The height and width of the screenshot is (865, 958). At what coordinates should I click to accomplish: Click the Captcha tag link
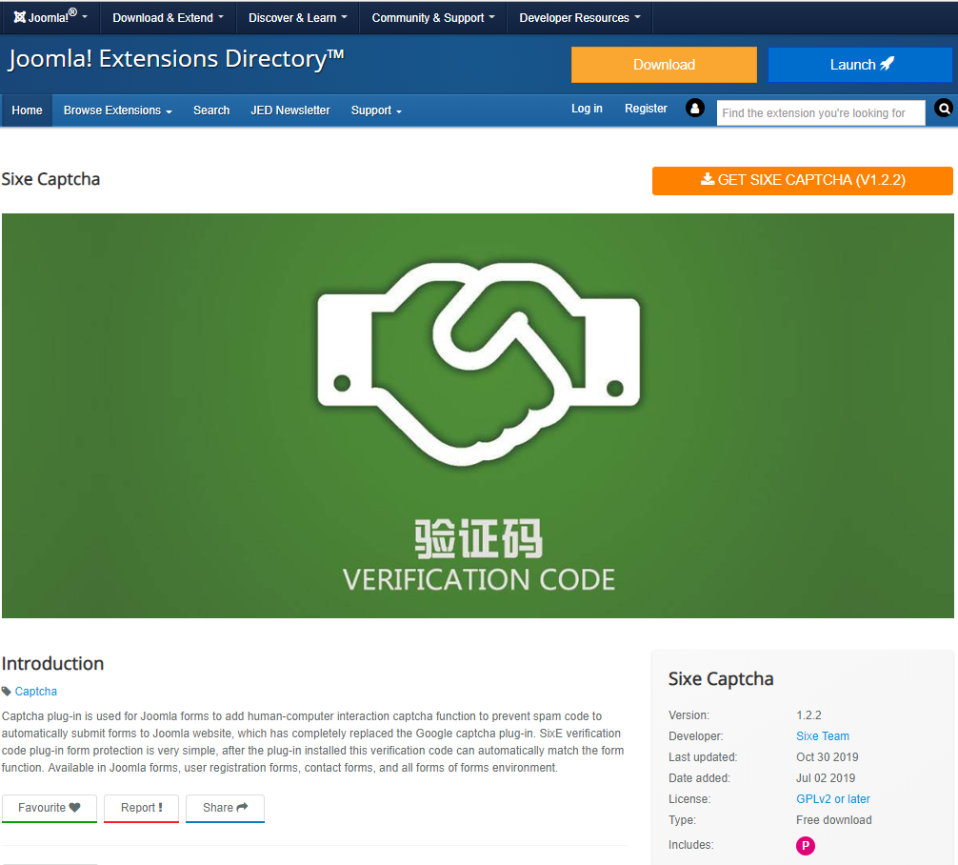(x=35, y=692)
